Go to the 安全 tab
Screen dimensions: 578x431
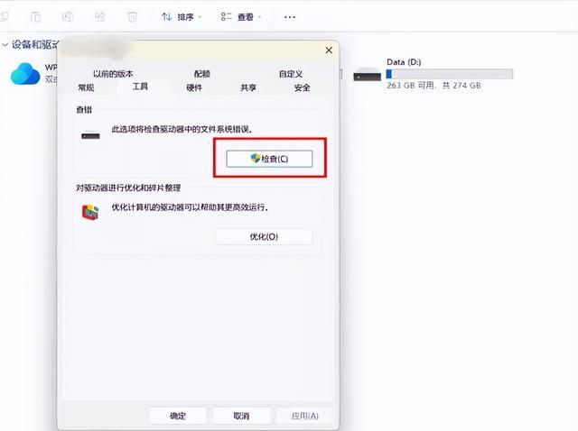pyautogui.click(x=302, y=87)
